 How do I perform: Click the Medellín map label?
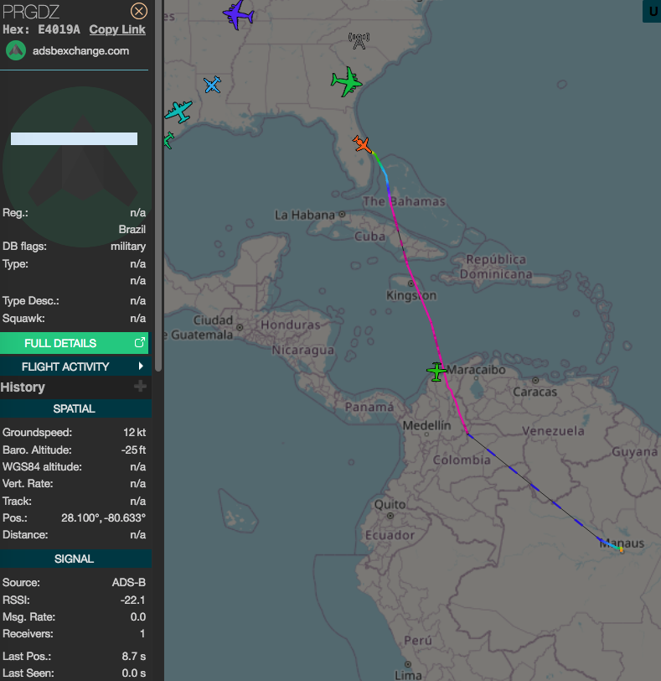pos(426,425)
